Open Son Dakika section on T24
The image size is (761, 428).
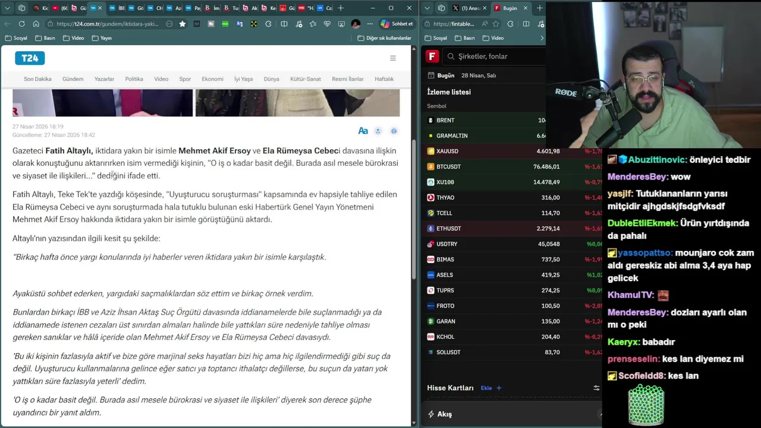click(x=37, y=79)
